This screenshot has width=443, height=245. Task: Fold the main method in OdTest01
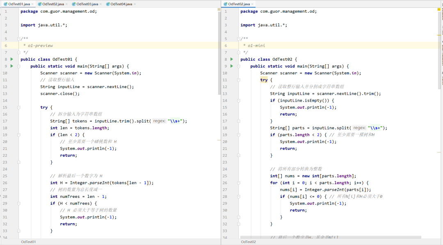[19, 66]
